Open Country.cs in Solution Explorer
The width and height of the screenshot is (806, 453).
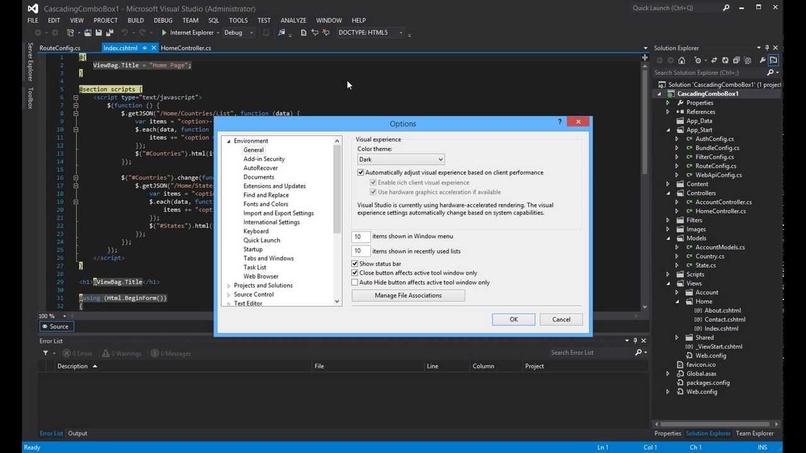point(710,256)
